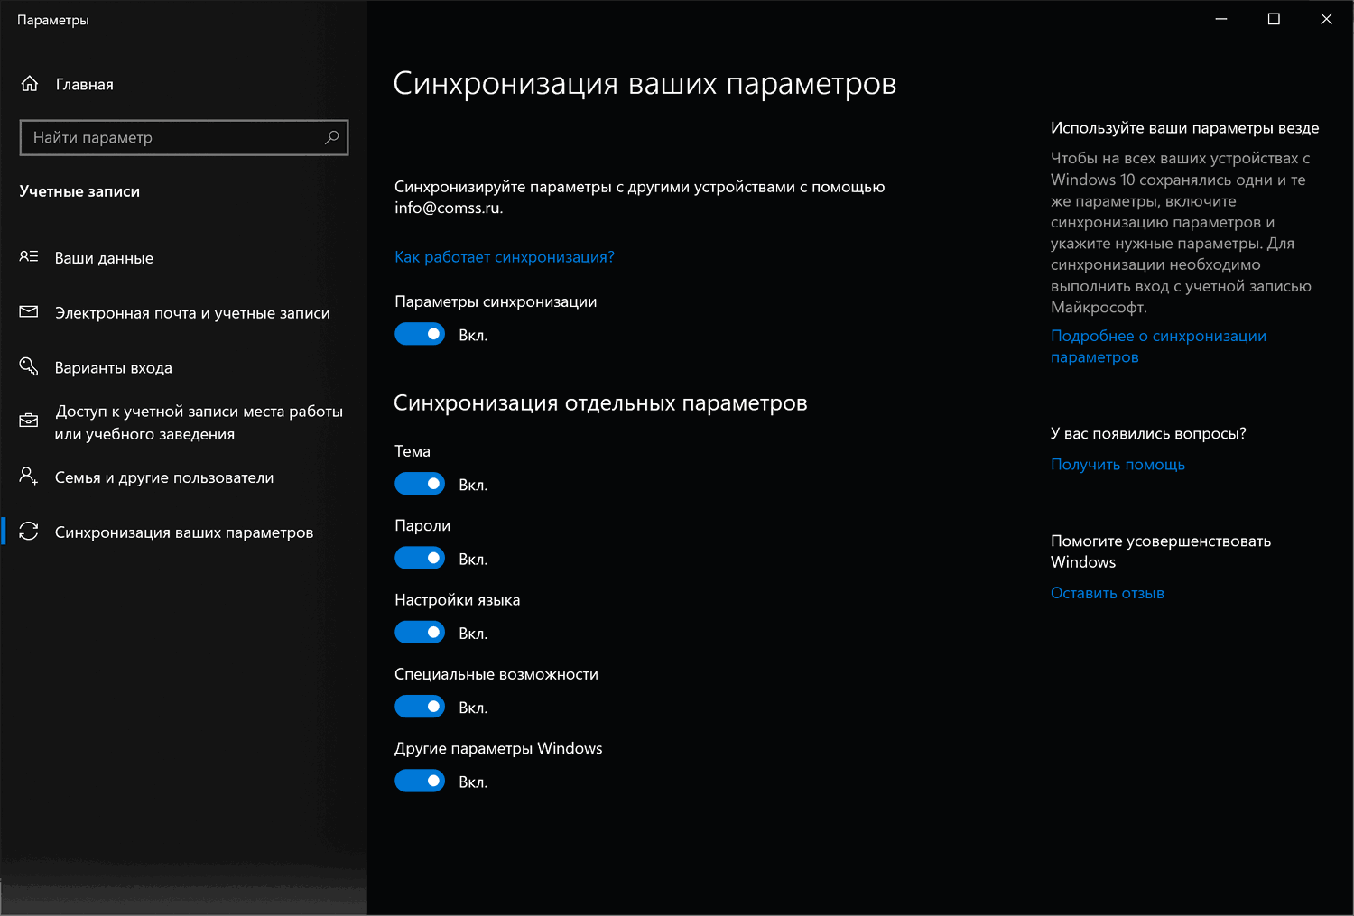The width and height of the screenshot is (1354, 916).
Task: Click the envelope icon for email accounts
Action: pyautogui.click(x=29, y=312)
